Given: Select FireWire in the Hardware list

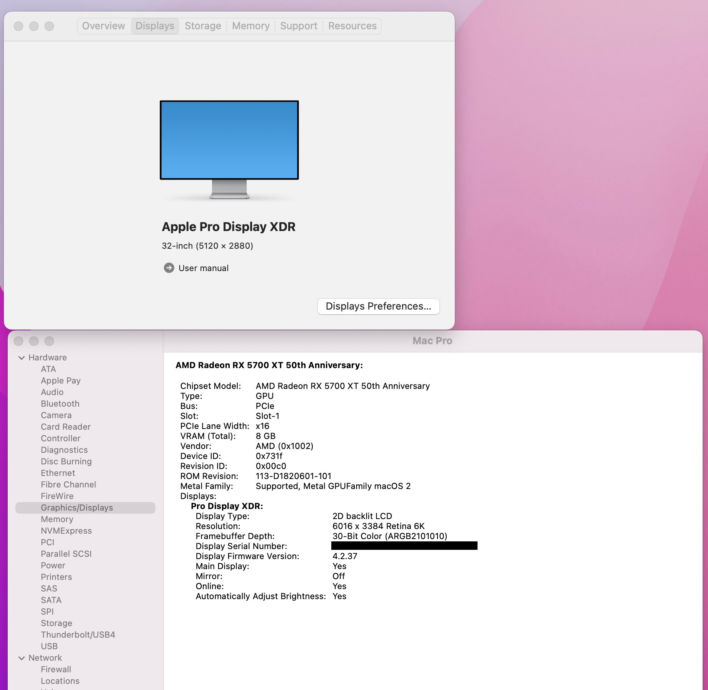Looking at the screenshot, I should 57,496.
